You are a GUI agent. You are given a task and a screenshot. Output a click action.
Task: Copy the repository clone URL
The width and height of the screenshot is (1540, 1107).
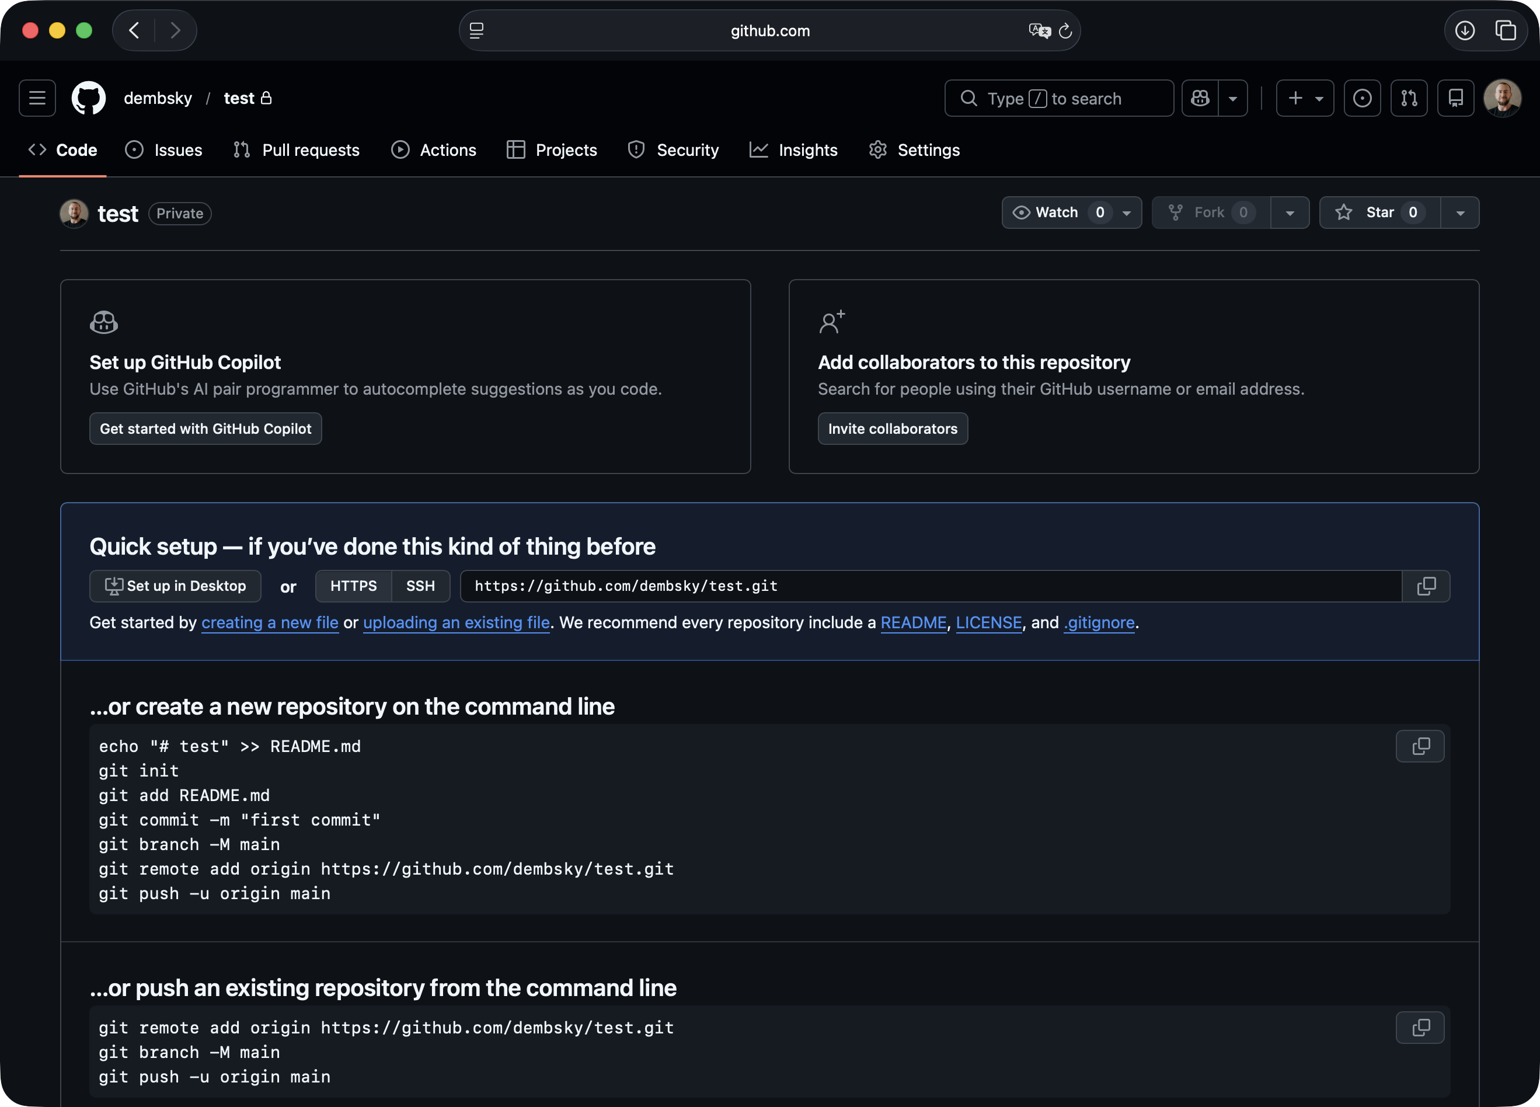(x=1426, y=586)
